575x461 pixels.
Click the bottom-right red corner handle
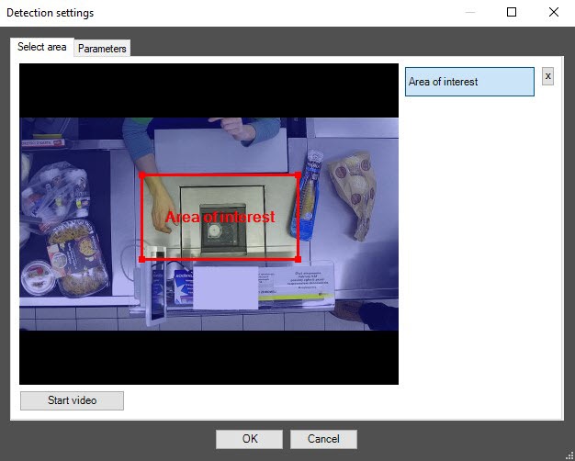pos(299,259)
